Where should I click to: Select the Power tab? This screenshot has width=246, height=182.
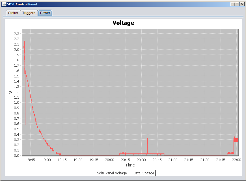coord(45,13)
